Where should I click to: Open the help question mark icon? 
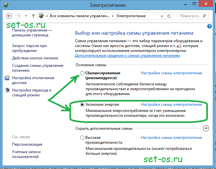pos(209,26)
